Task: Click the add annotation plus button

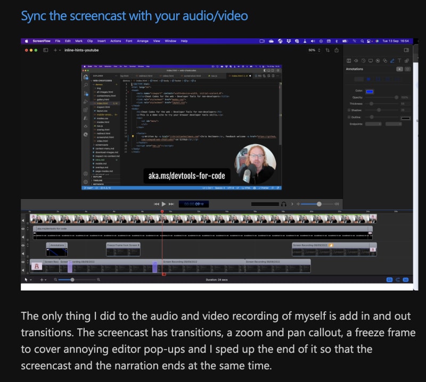Action: [x=399, y=69]
